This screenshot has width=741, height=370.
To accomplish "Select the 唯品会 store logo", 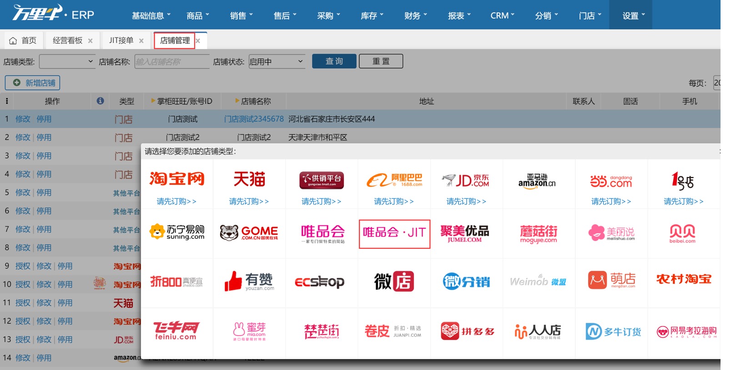I will coord(323,233).
